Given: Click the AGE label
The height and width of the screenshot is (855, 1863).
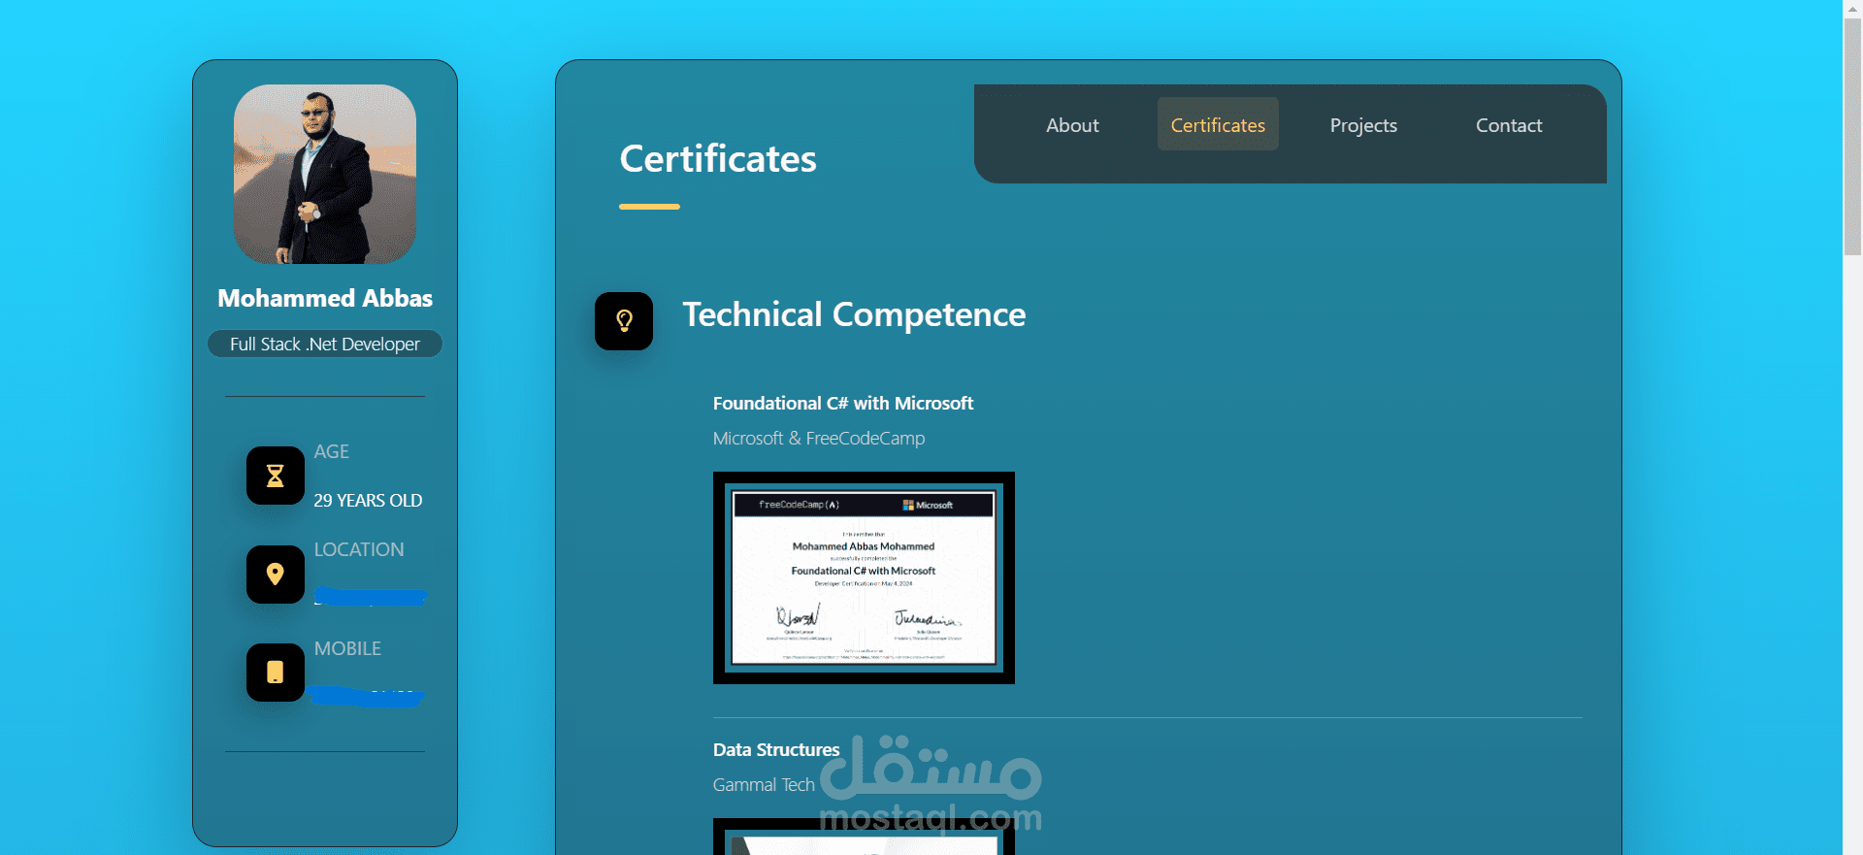Looking at the screenshot, I should point(331,451).
